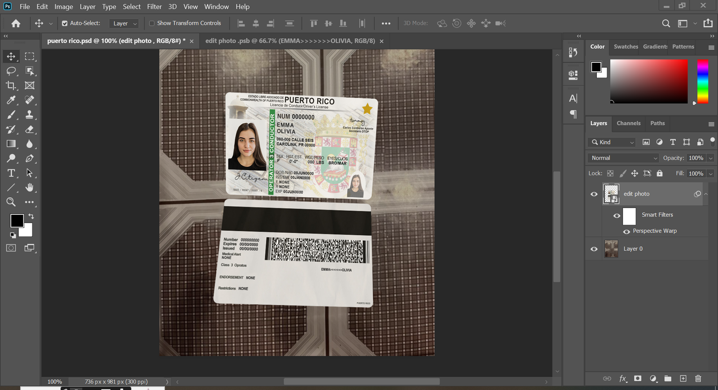Change the screen mode
The width and height of the screenshot is (718, 390).
30,248
